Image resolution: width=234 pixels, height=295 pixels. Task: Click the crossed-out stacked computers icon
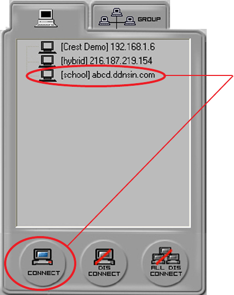(x=165, y=256)
